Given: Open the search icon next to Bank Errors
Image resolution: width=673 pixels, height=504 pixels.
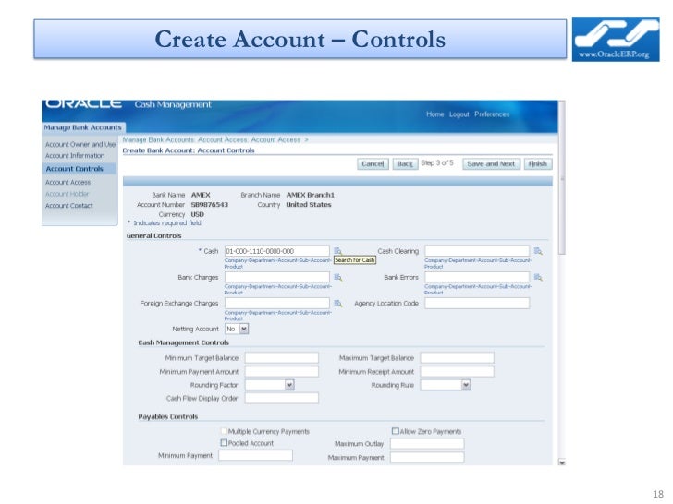Looking at the screenshot, I should 538,277.
